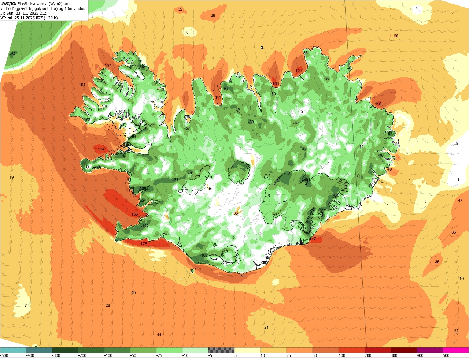The width and height of the screenshot is (469, 358).
Task: Click the value 21 south of Iceland
Action: 266,327
